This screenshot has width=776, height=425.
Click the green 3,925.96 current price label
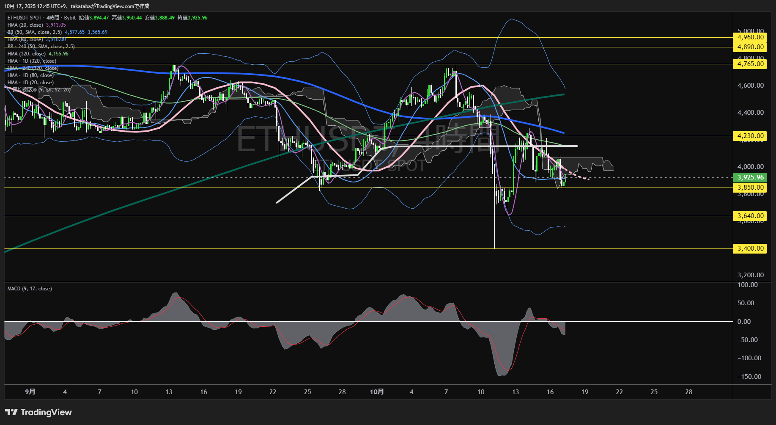[x=750, y=177]
